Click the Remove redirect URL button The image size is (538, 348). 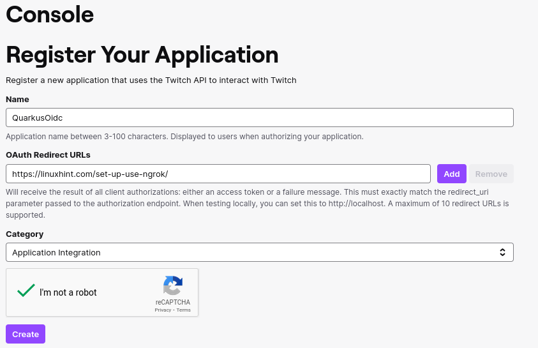pyautogui.click(x=491, y=174)
